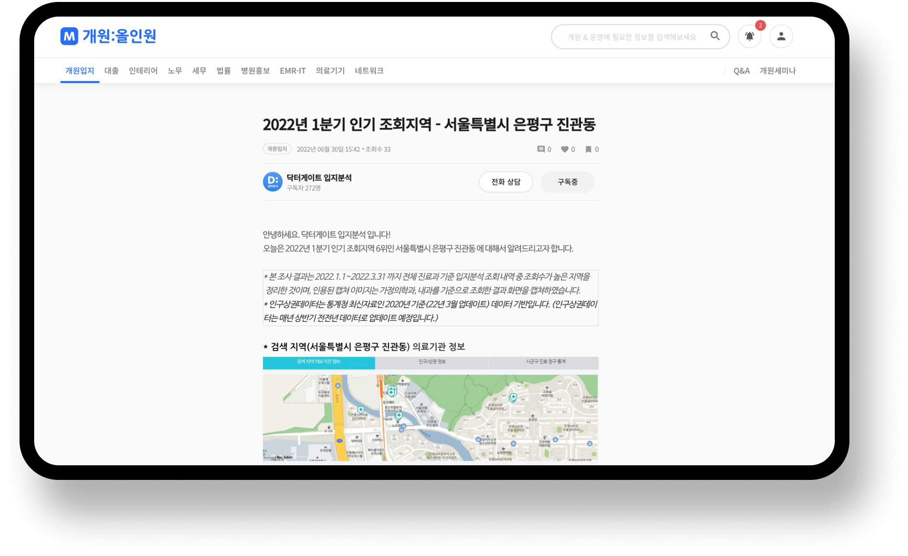
Task: Open the 법률 menu
Action: pyautogui.click(x=224, y=71)
